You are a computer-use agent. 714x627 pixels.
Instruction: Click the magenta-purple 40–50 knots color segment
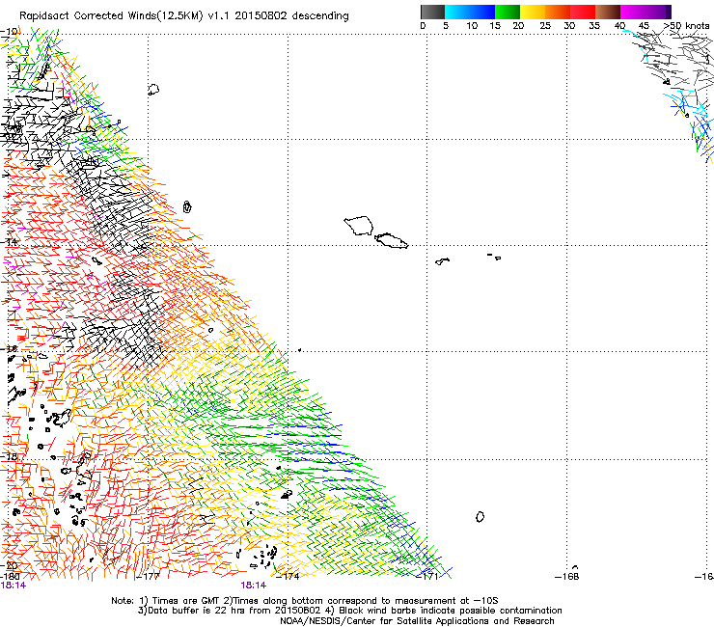tap(645, 12)
